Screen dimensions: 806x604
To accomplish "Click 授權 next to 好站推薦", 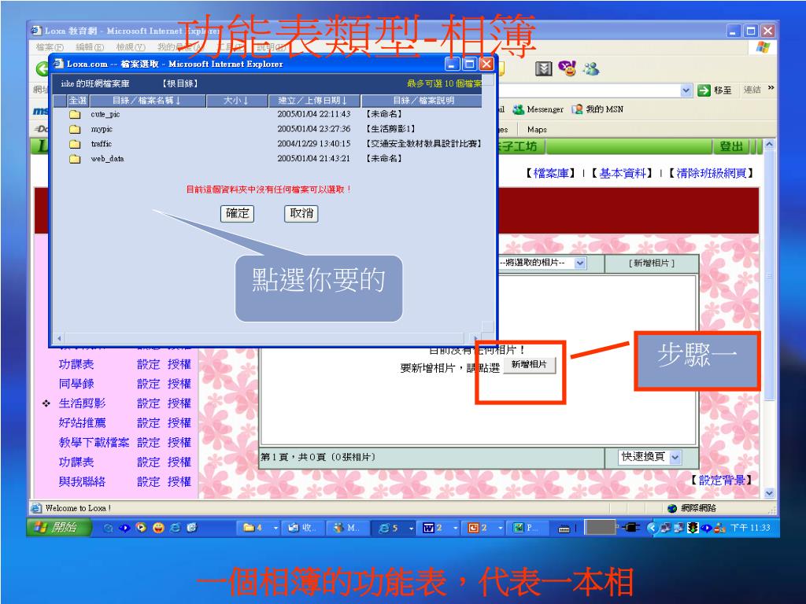I will coord(179,422).
